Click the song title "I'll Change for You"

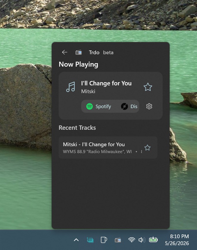click(x=106, y=83)
